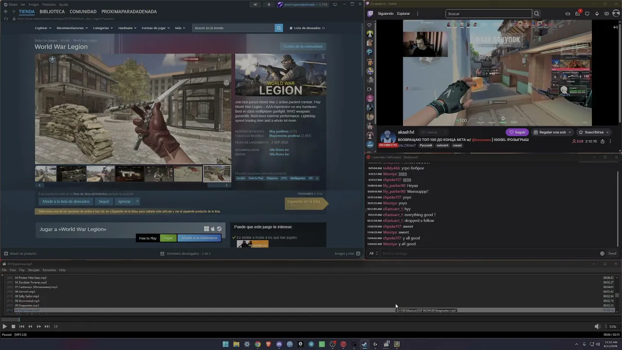Click the Steam forward navigation arrow

point(13,12)
